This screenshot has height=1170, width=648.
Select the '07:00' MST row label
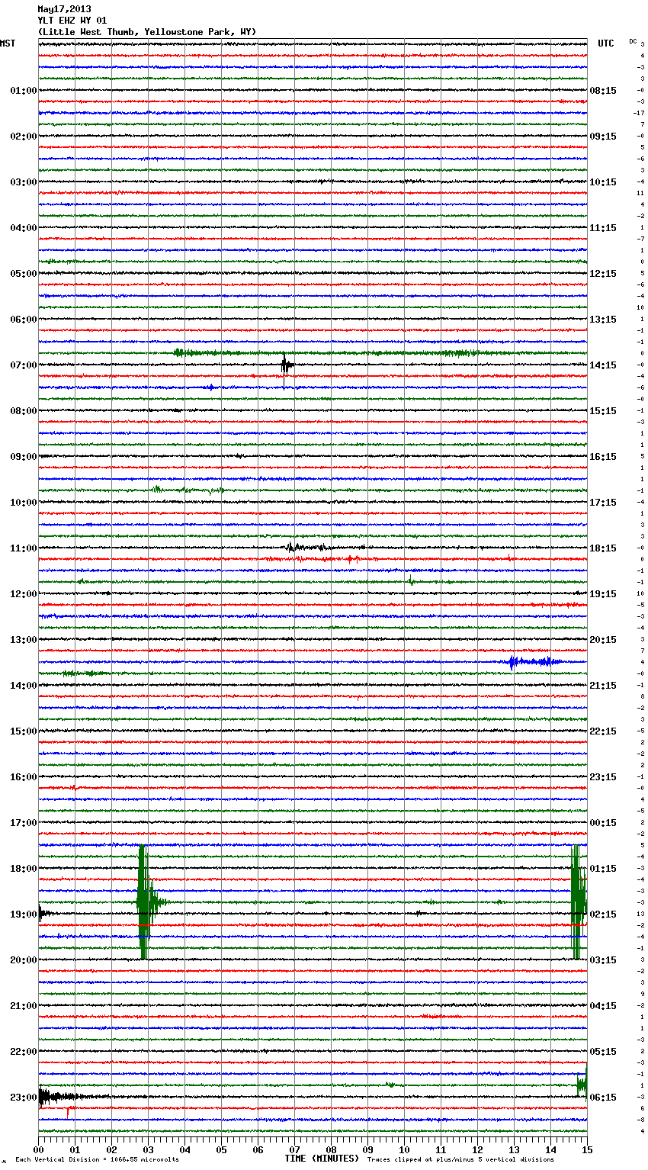coord(24,365)
